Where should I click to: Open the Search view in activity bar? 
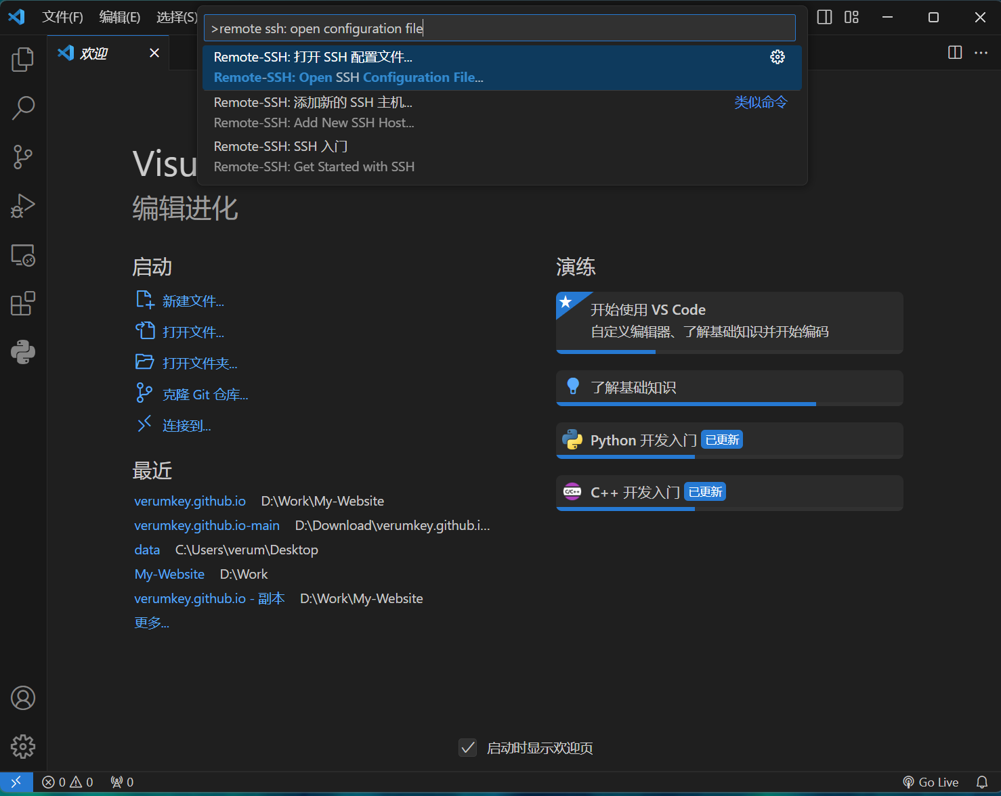(23, 108)
